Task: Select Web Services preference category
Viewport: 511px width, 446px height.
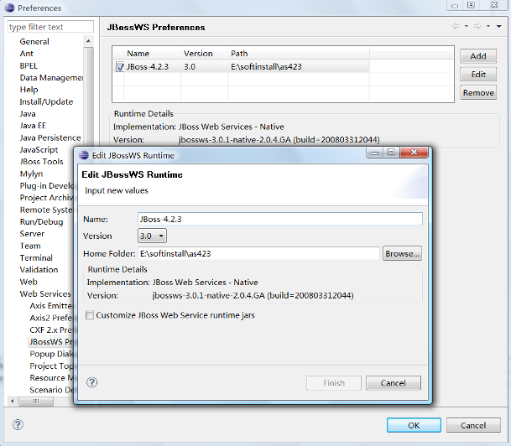Action: pyautogui.click(x=45, y=294)
